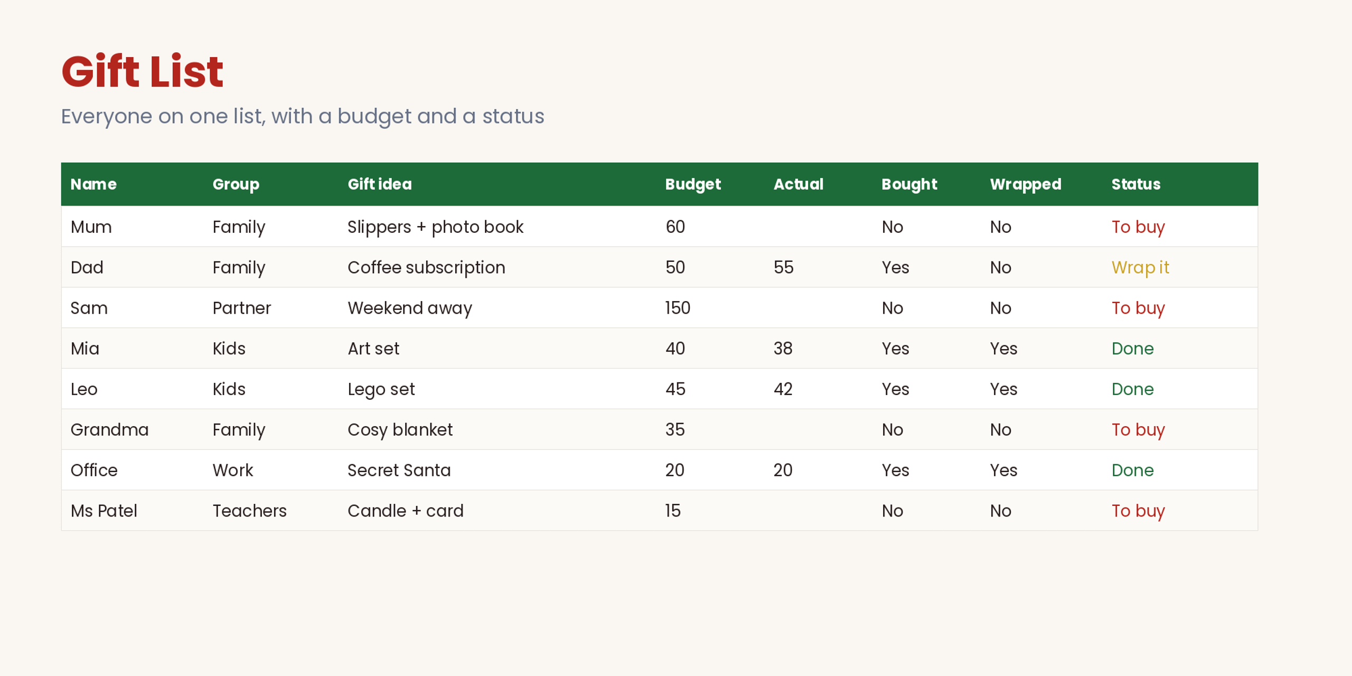Click the Done status in Office row
Screen dimensions: 1352x676
[1133, 470]
